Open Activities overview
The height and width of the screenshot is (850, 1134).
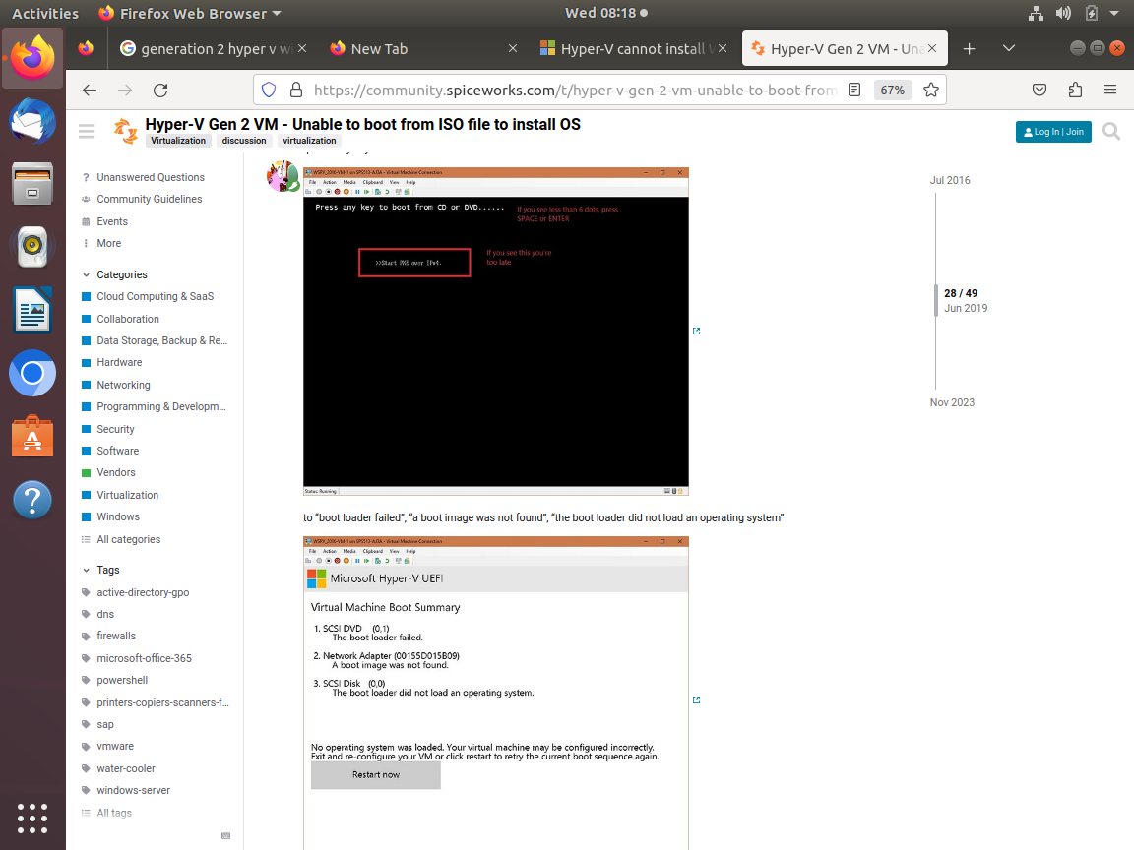(45, 13)
